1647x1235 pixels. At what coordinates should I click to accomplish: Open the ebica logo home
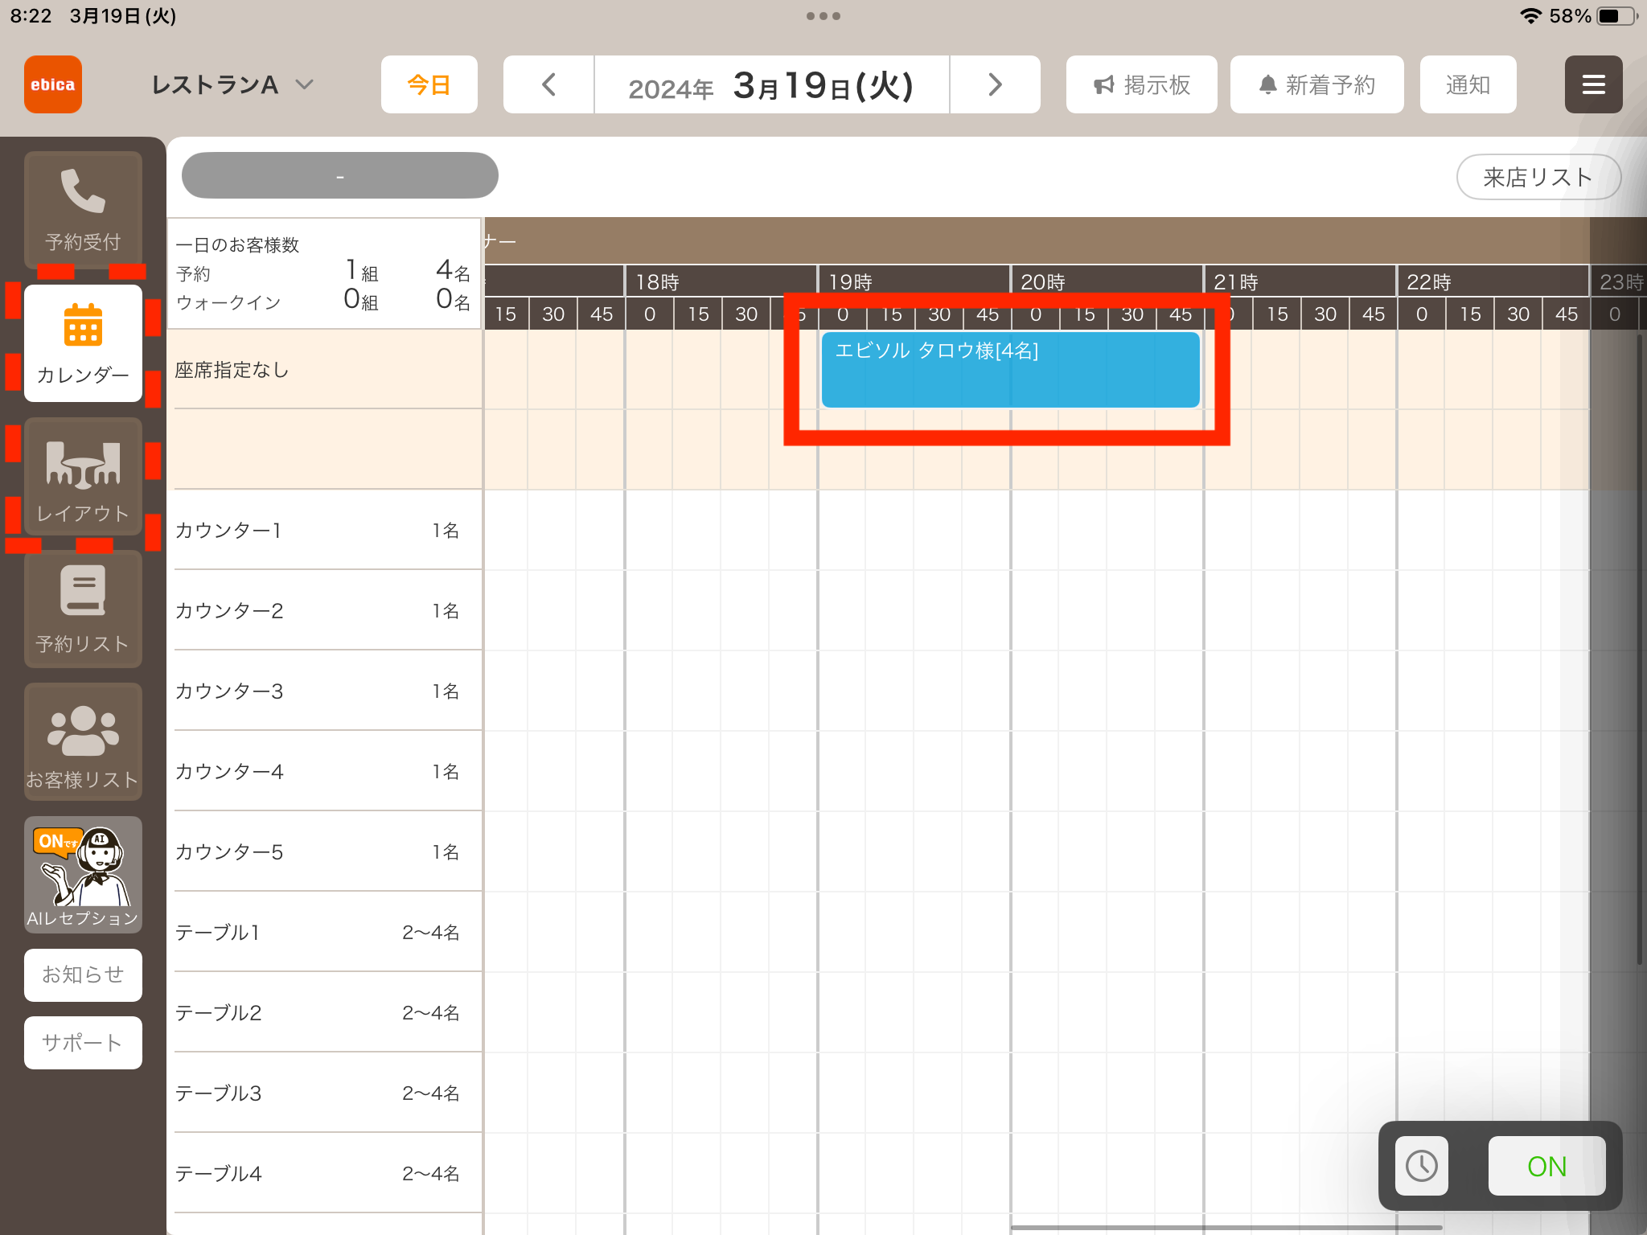(x=53, y=84)
